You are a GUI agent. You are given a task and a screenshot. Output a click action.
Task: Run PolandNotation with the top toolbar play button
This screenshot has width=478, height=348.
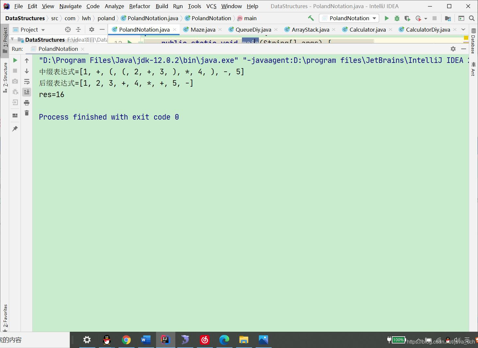coord(387,18)
